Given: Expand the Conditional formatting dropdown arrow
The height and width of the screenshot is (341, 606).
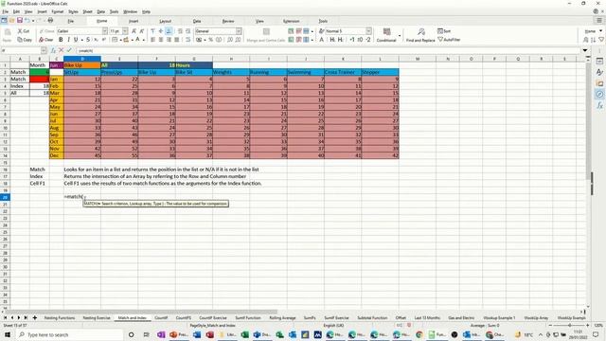Looking at the screenshot, I should point(400,36).
